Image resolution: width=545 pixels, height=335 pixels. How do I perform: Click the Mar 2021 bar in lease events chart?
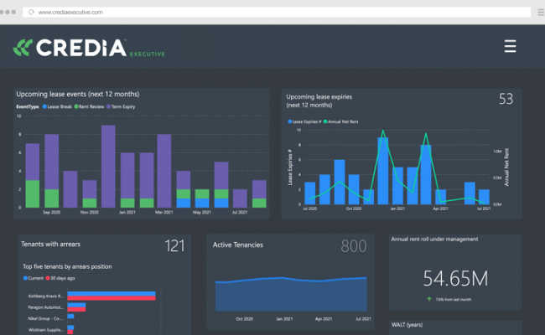164,171
